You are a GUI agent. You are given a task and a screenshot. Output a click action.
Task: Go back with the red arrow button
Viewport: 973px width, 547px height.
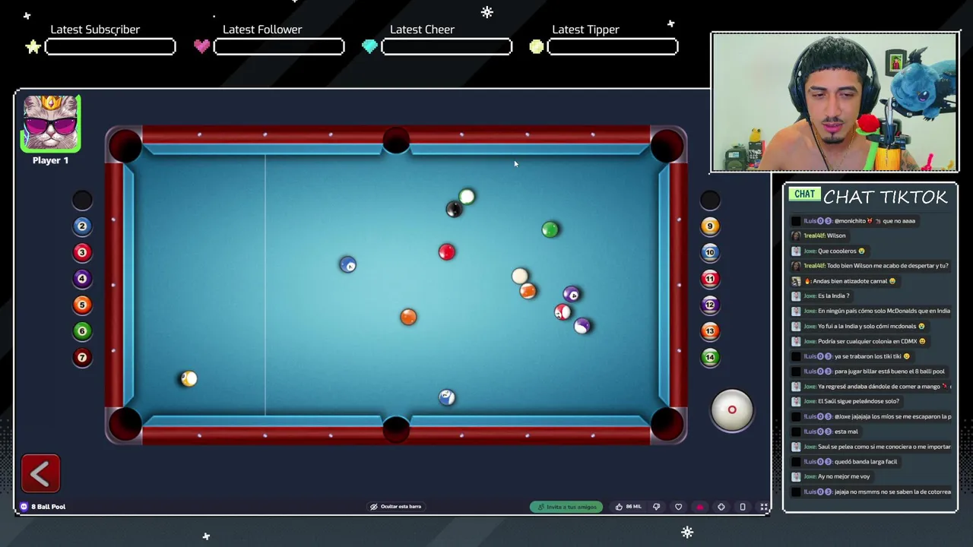pos(40,474)
